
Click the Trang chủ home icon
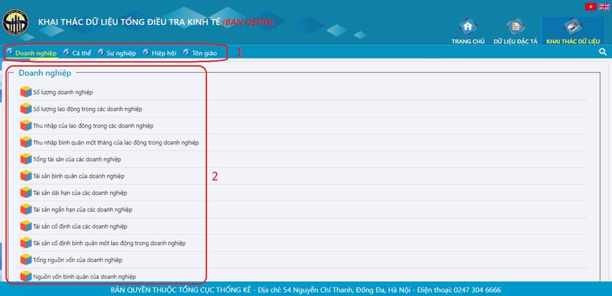coord(467,27)
